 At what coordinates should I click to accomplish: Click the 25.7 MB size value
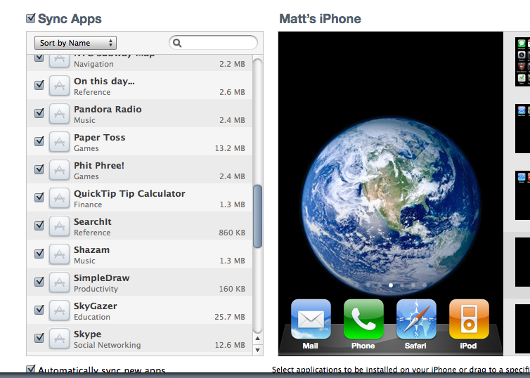click(x=230, y=317)
